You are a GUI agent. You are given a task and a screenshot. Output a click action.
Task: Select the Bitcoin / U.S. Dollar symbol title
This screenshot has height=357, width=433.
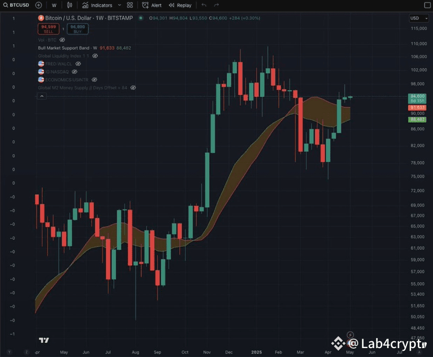point(89,18)
